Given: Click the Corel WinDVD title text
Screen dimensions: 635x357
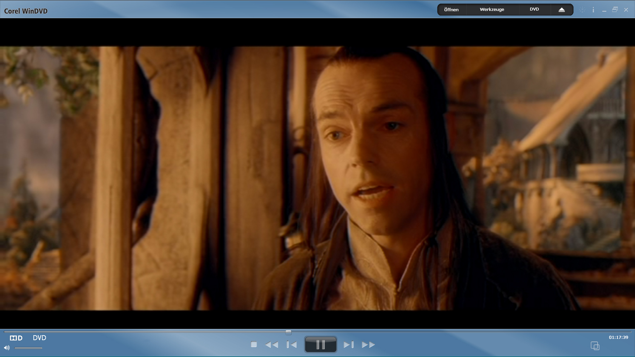Looking at the screenshot, I should point(26,11).
